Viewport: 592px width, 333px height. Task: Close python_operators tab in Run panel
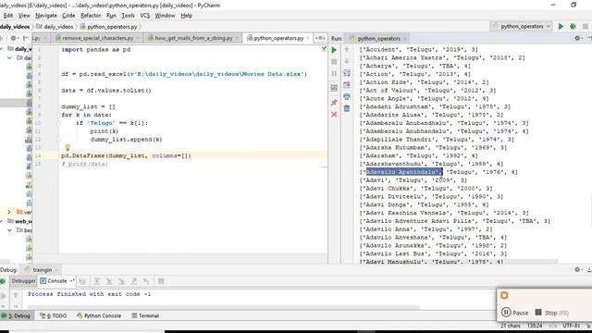[405, 39]
